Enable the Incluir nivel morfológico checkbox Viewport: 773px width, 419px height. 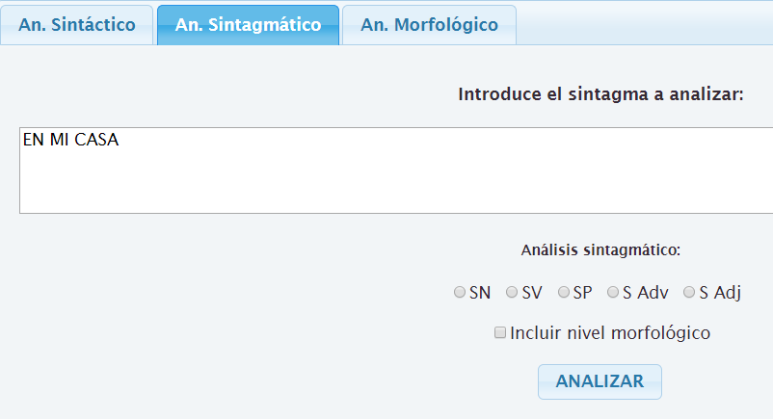[500, 332]
